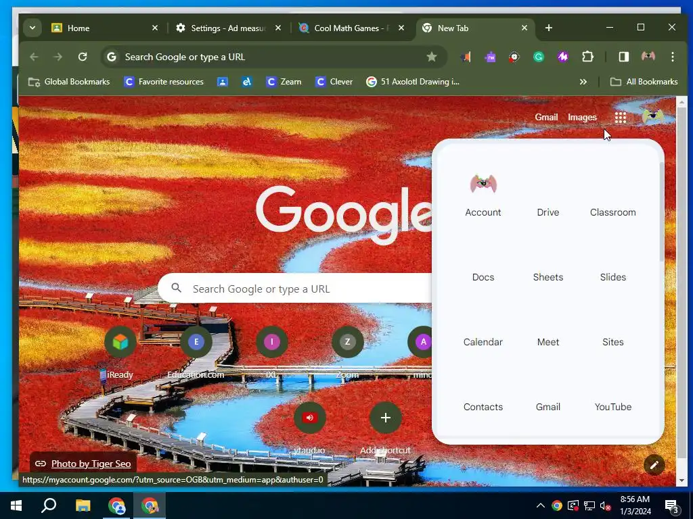Open File Explorer from taskbar

click(x=83, y=505)
